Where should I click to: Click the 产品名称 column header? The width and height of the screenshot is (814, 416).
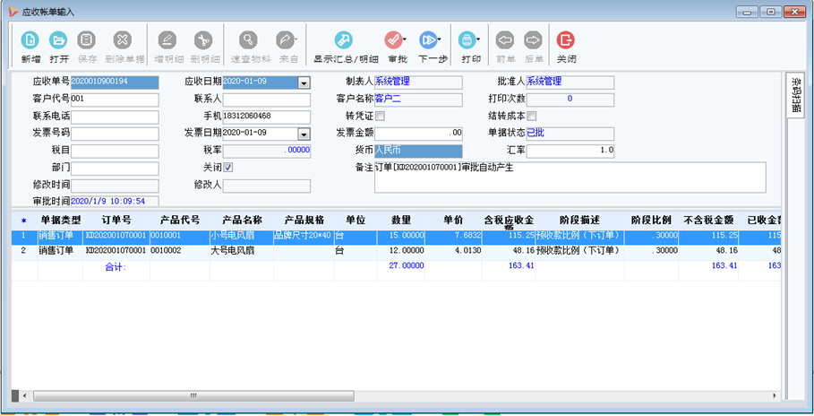242,219
